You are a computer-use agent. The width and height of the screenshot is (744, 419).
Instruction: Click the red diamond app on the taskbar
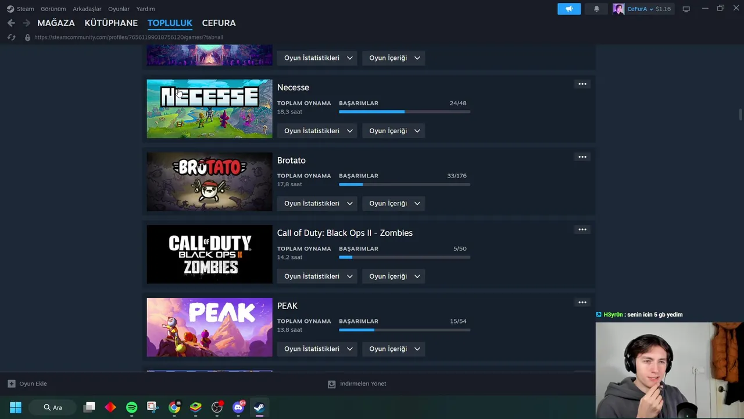(110, 407)
